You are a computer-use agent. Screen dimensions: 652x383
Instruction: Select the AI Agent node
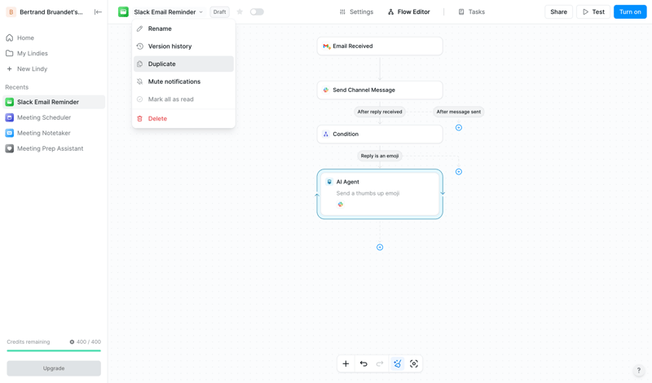tap(380, 194)
